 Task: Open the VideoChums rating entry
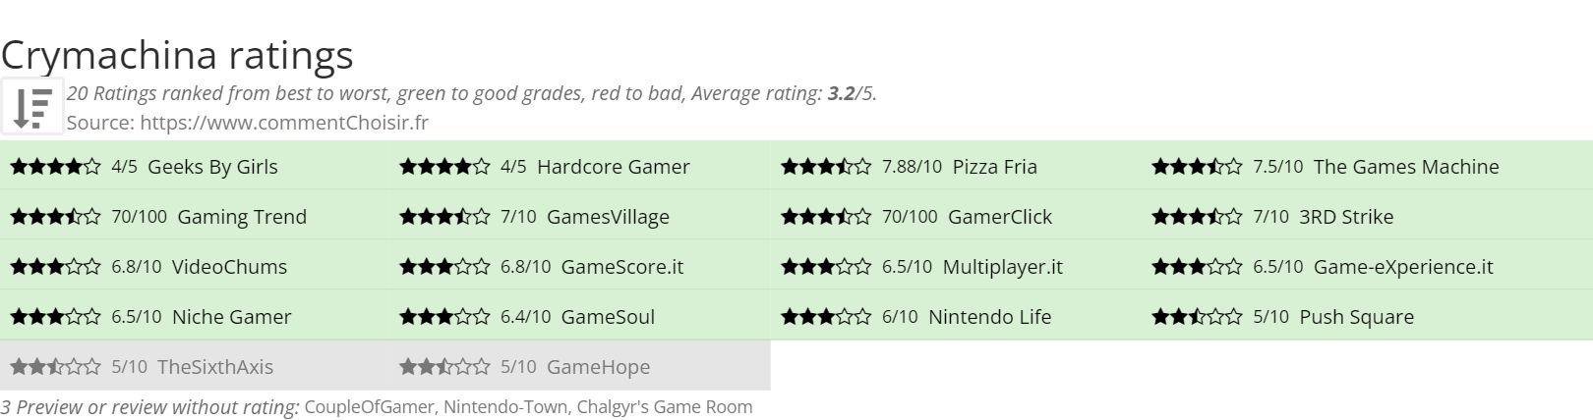click(229, 267)
